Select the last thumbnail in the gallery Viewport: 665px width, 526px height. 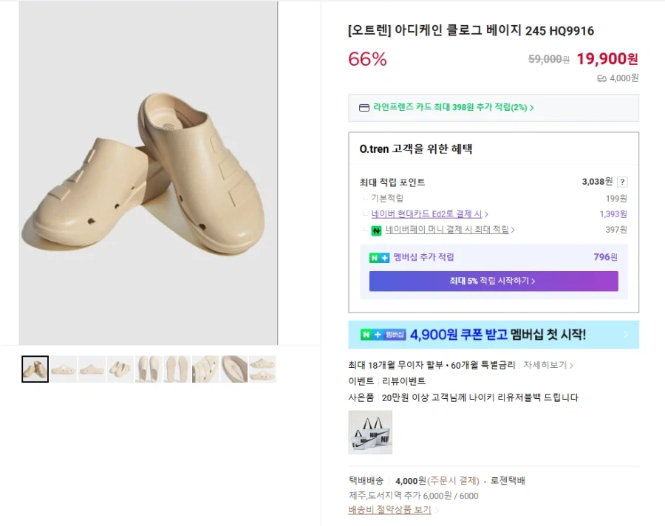click(262, 369)
